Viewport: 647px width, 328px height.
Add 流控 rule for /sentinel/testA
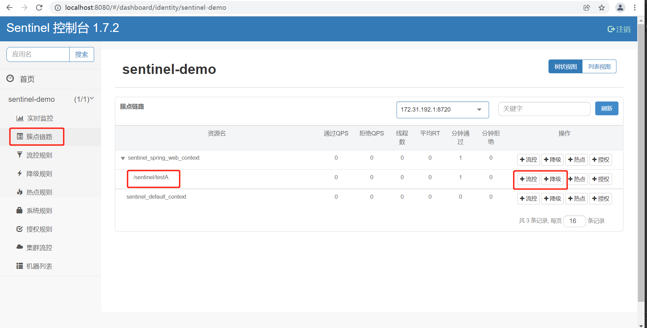click(x=528, y=179)
